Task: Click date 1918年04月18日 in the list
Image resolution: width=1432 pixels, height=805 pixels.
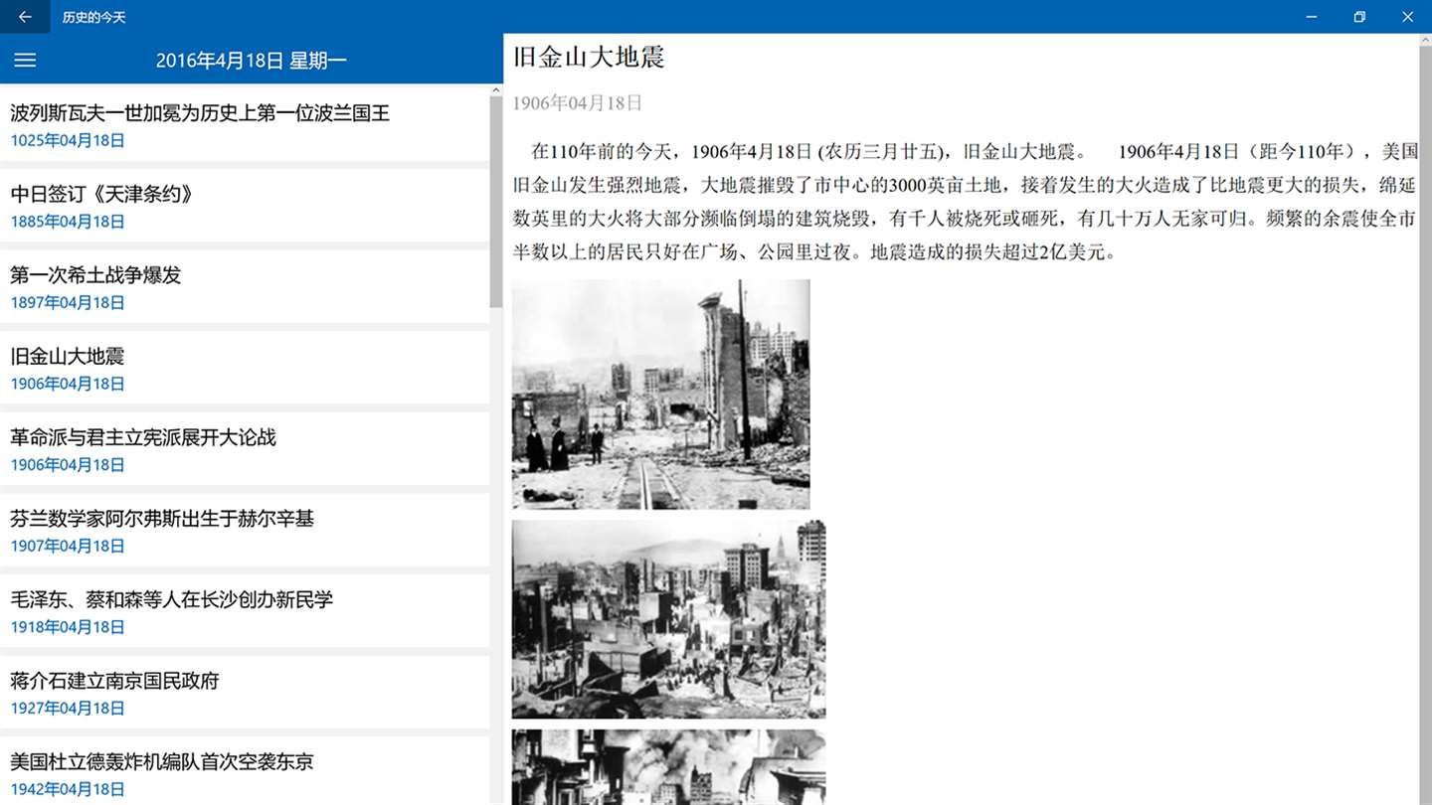Action: [68, 628]
